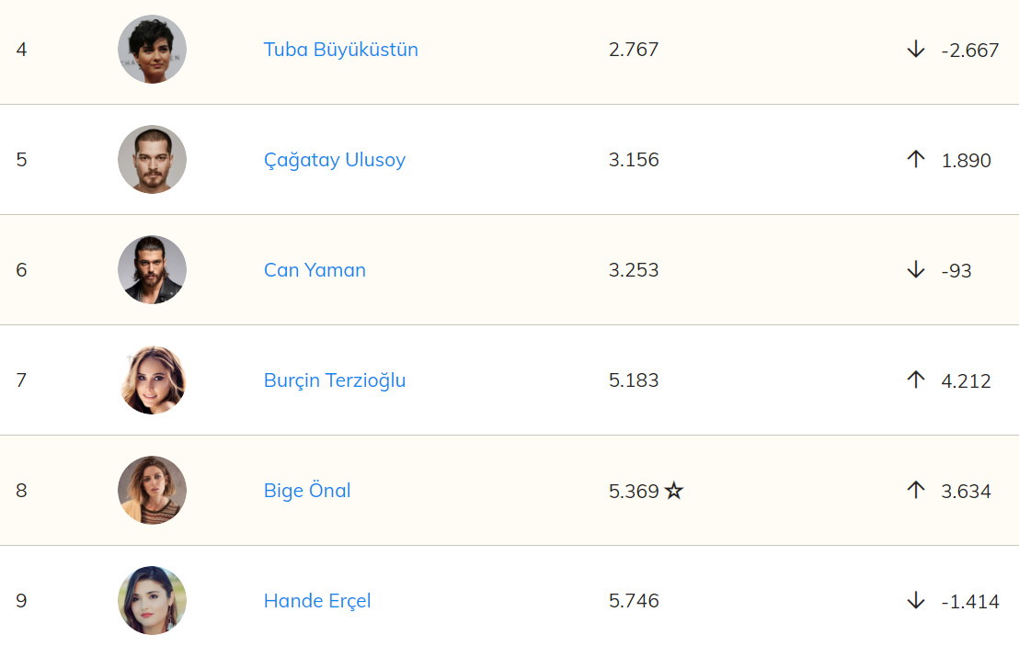Go to Can Yaman's page

315,270
